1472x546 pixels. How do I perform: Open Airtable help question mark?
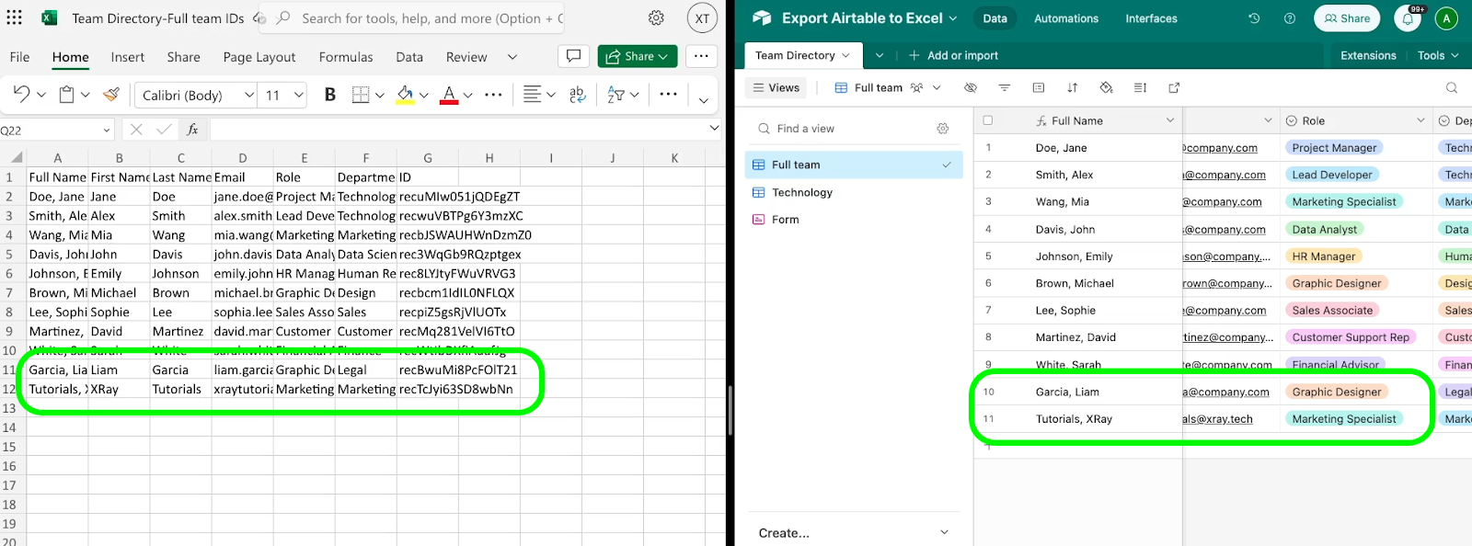(1290, 18)
